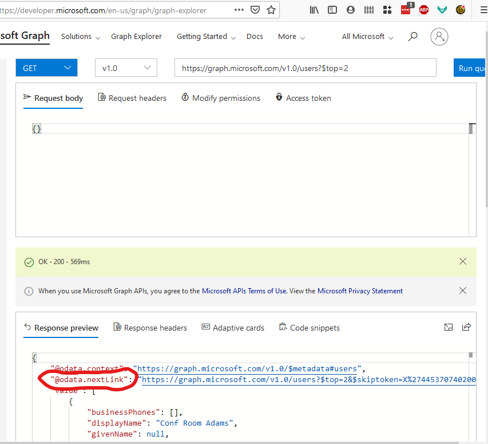Close the Terms of Use notice

coord(463,290)
